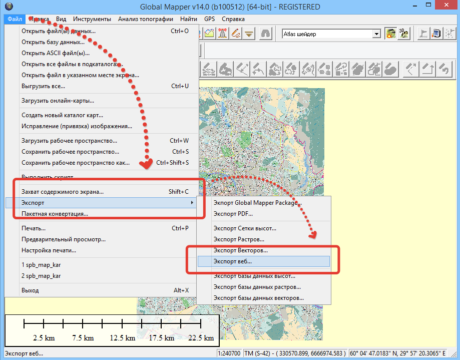Activate the Digitizer pencil tool icon
This screenshot has width=460, height=360.
(236, 34)
